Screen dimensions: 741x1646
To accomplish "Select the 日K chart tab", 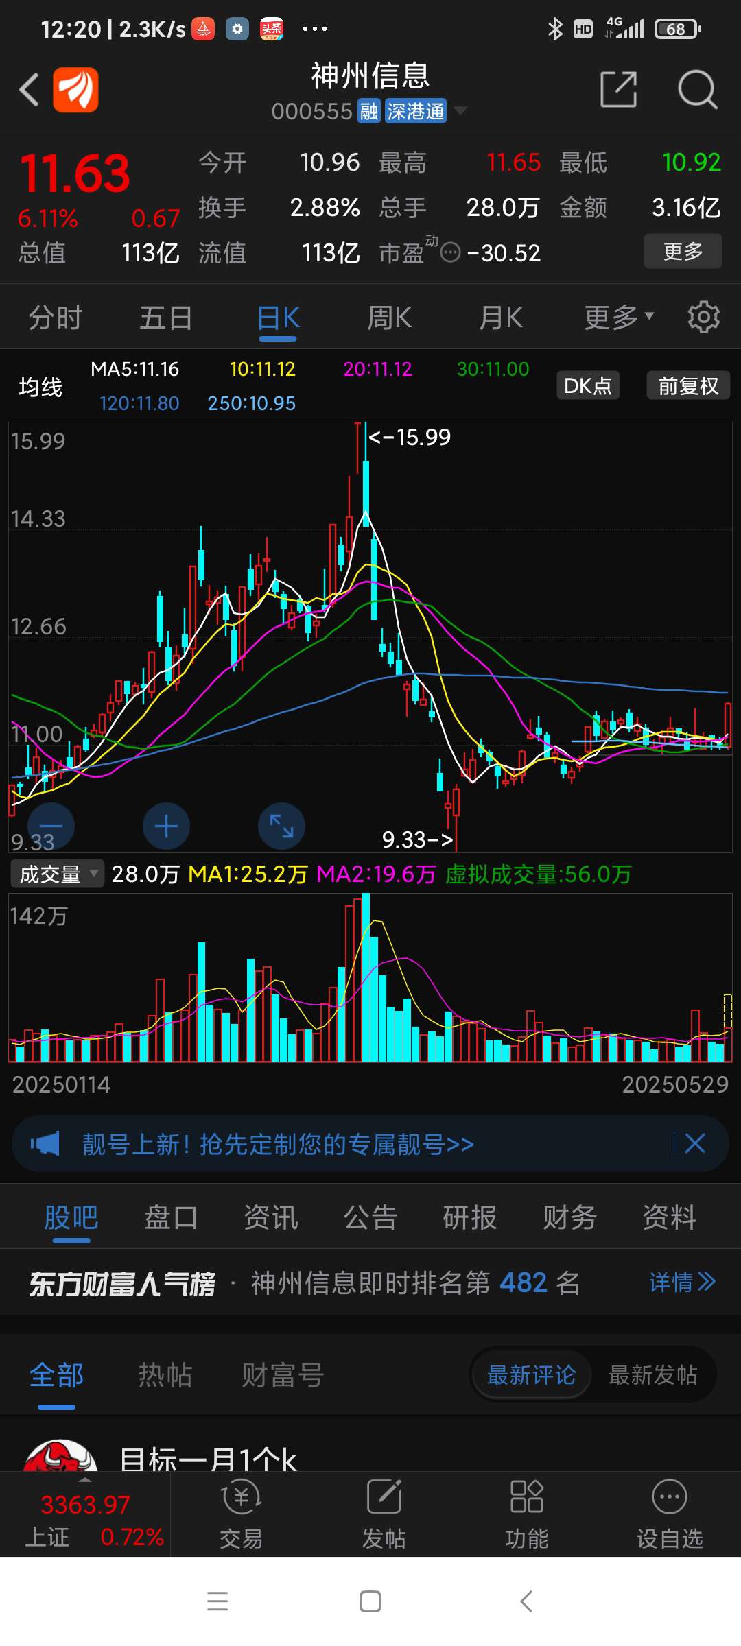I will [x=279, y=318].
